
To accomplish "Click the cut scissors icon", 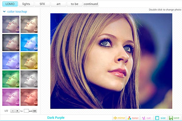I will [144, 118].
